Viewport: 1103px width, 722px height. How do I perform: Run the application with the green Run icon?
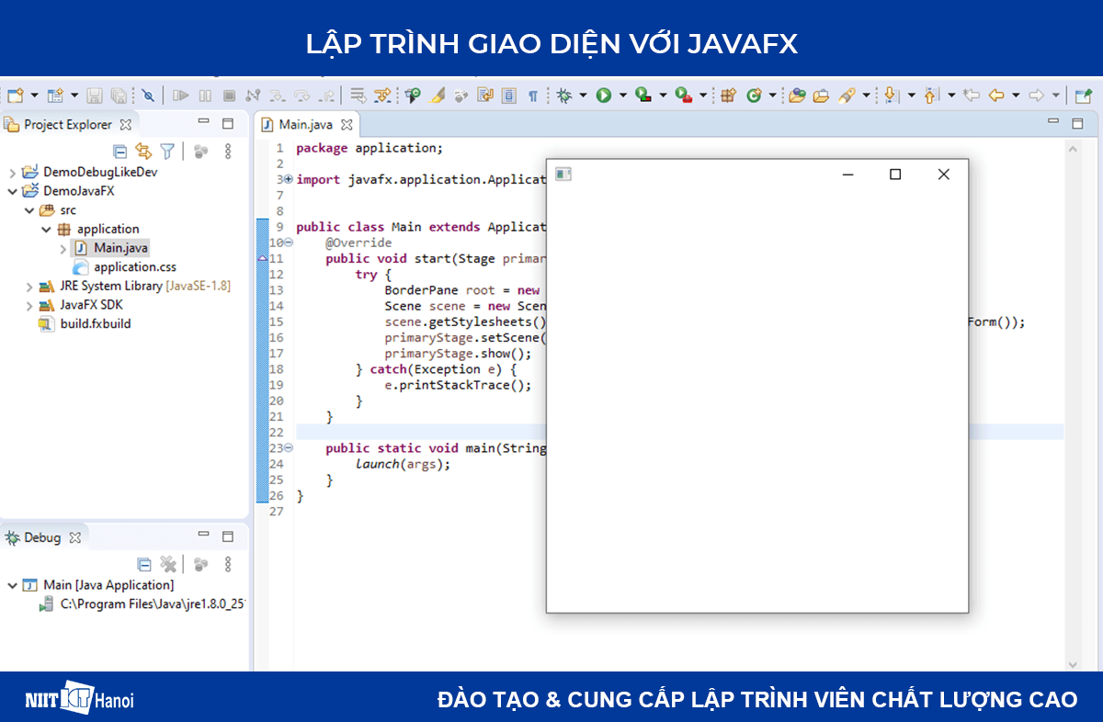pyautogui.click(x=604, y=94)
